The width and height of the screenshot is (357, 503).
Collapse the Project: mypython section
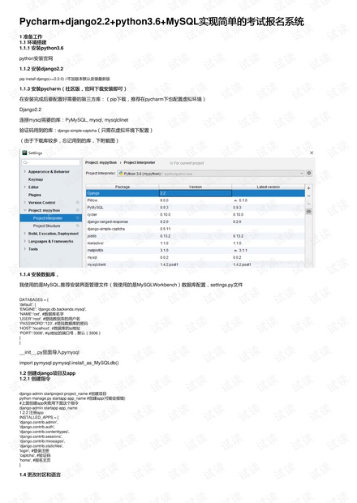pyautogui.click(x=24, y=210)
